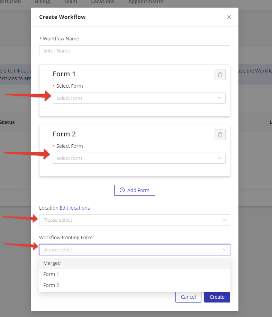The height and width of the screenshot is (317, 272).
Task: Switch to the Billing tab behind dialog
Action: click(x=42, y=2)
